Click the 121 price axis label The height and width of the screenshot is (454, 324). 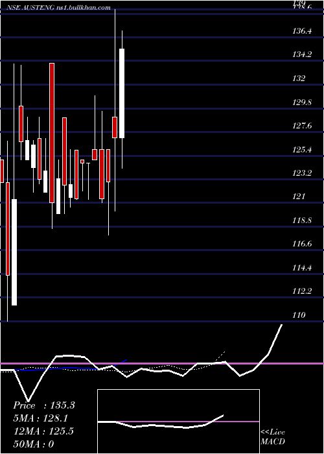(299, 197)
